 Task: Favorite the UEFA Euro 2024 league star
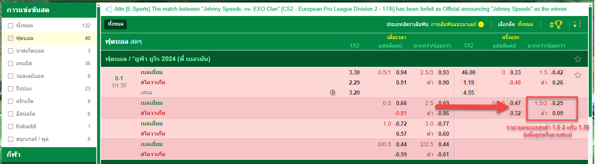pos(578,59)
